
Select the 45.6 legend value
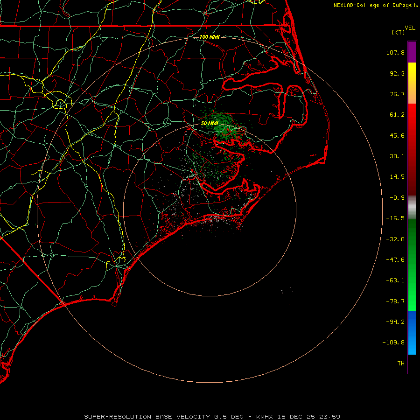click(397, 135)
